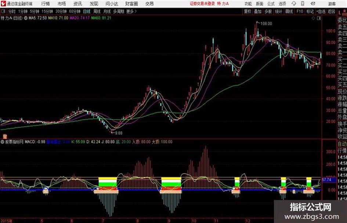Screen dimensions: 347x223
Task: Click the 通达信 red logo icon
Action: pyautogui.click(x=3, y=4)
